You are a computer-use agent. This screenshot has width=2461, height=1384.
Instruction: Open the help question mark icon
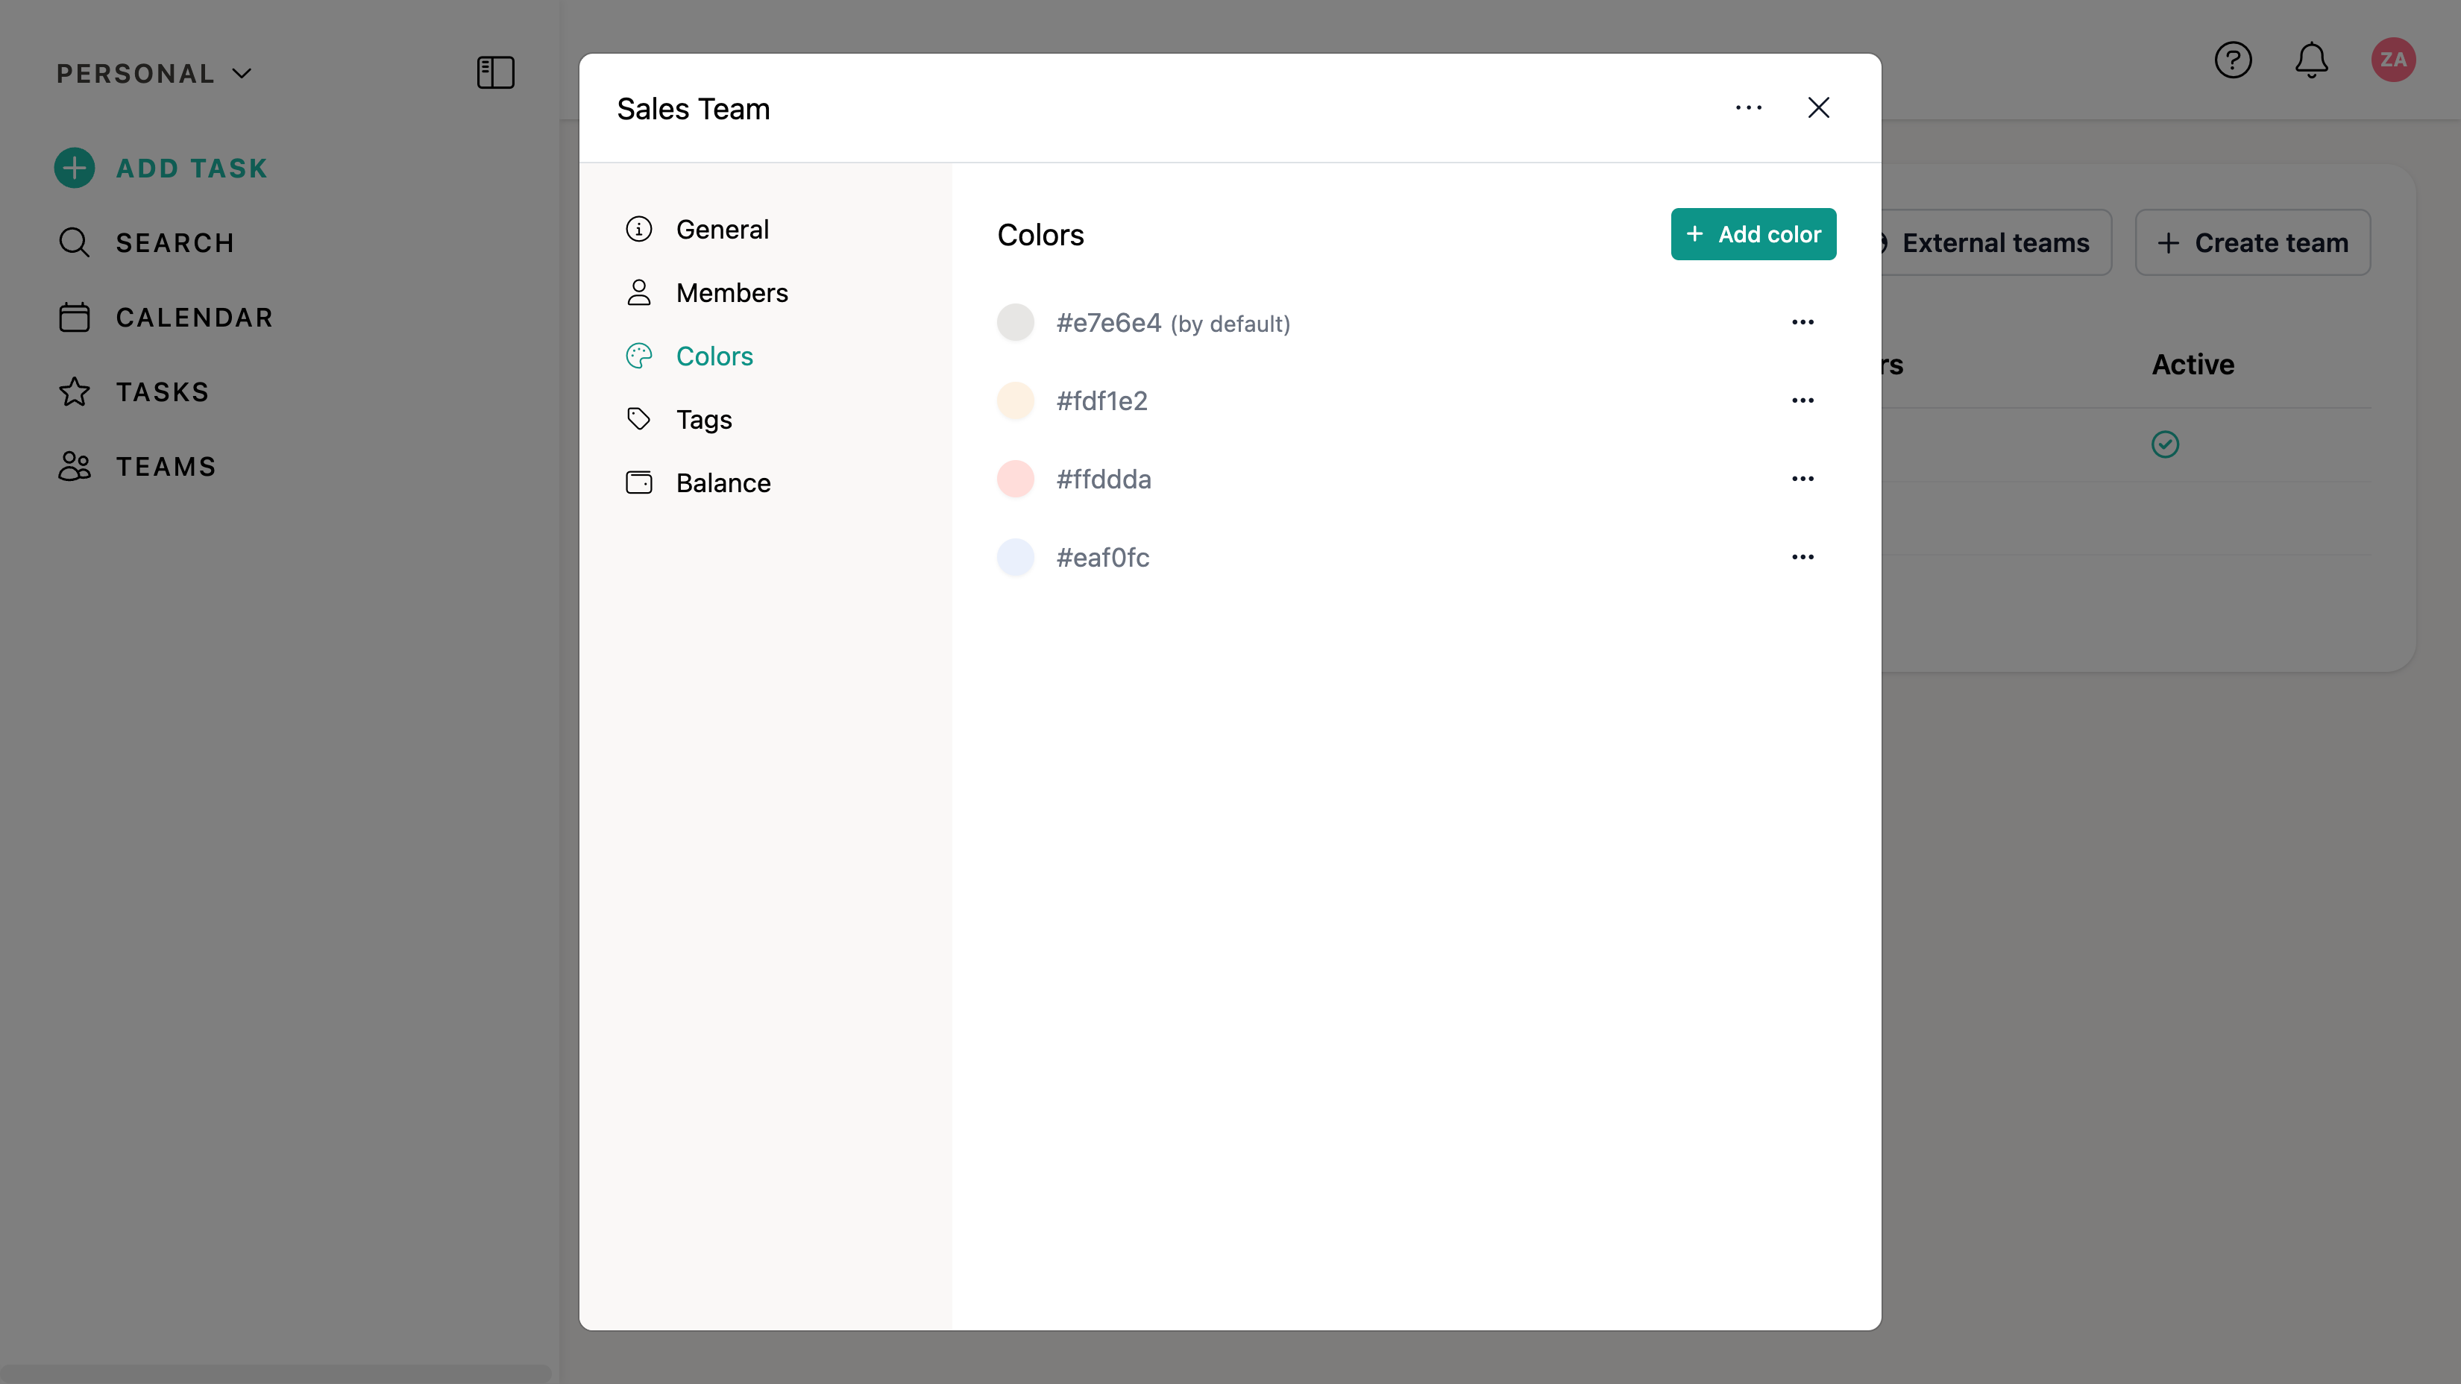(2233, 60)
